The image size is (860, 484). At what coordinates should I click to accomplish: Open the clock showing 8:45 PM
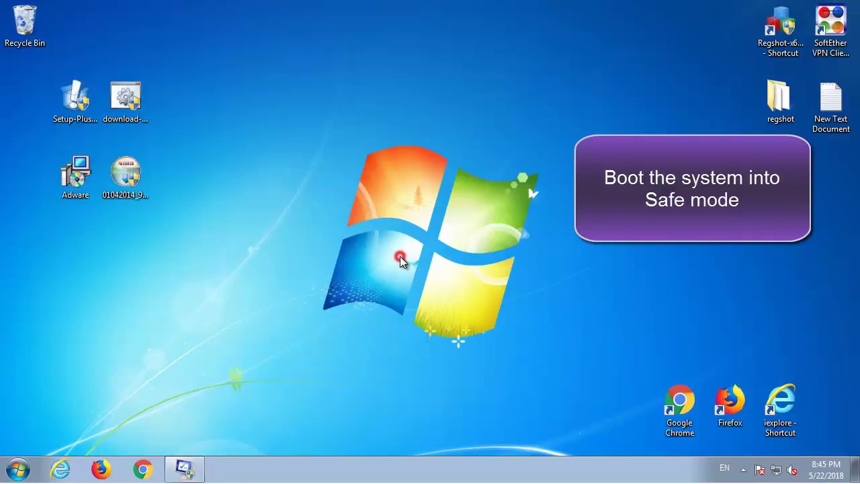(826, 470)
